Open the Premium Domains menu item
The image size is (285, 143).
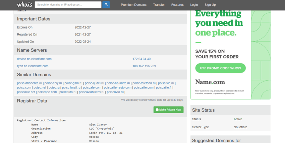[133, 5]
